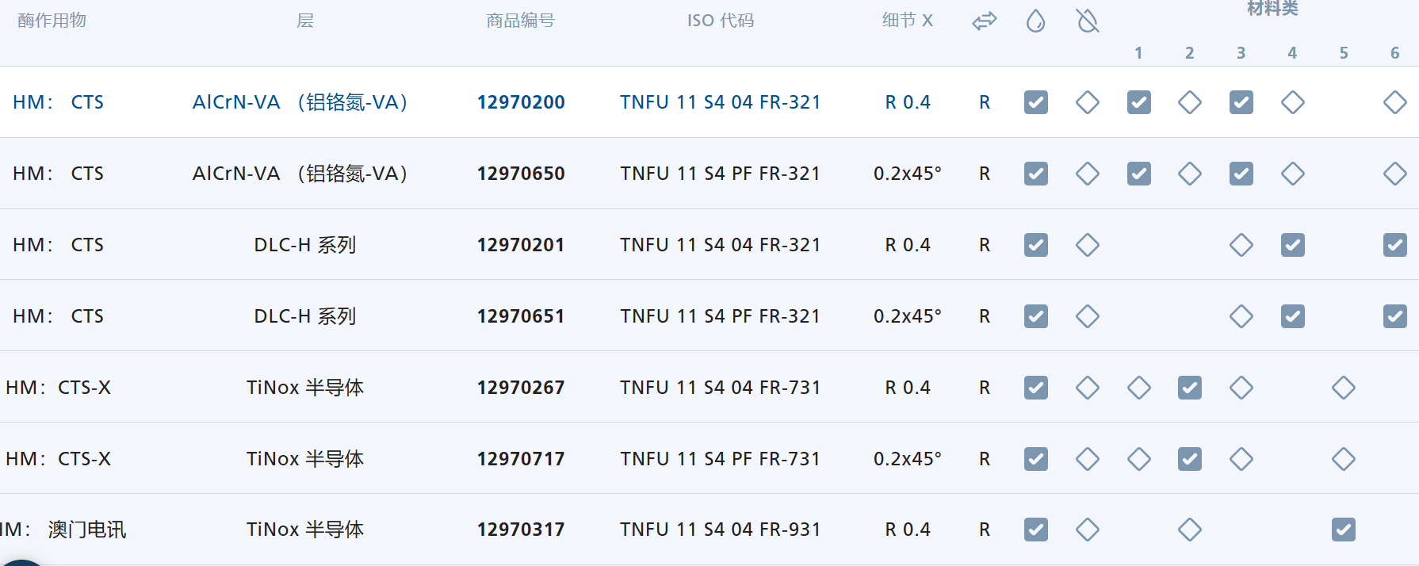
Task: Click the coolant droplet header icon
Action: [x=1035, y=21]
